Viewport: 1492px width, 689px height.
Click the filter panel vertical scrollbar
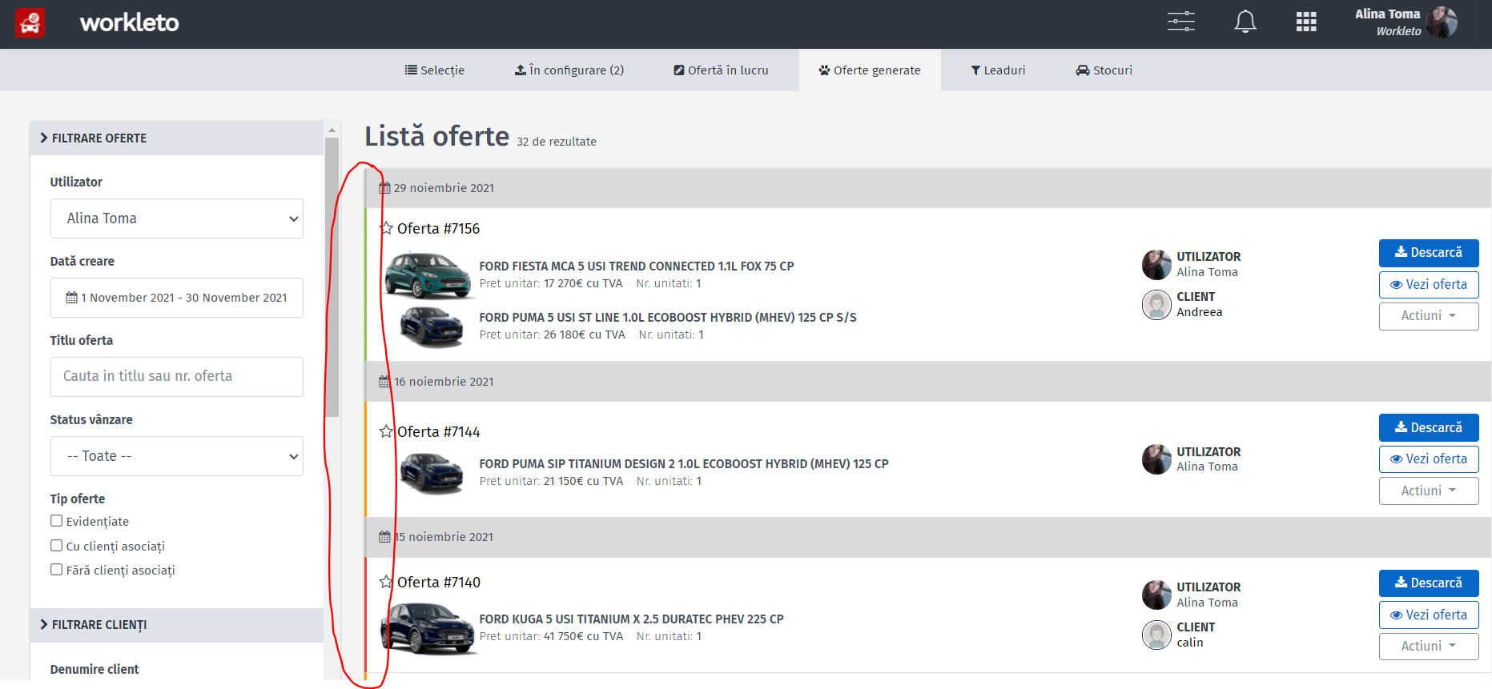point(332,276)
